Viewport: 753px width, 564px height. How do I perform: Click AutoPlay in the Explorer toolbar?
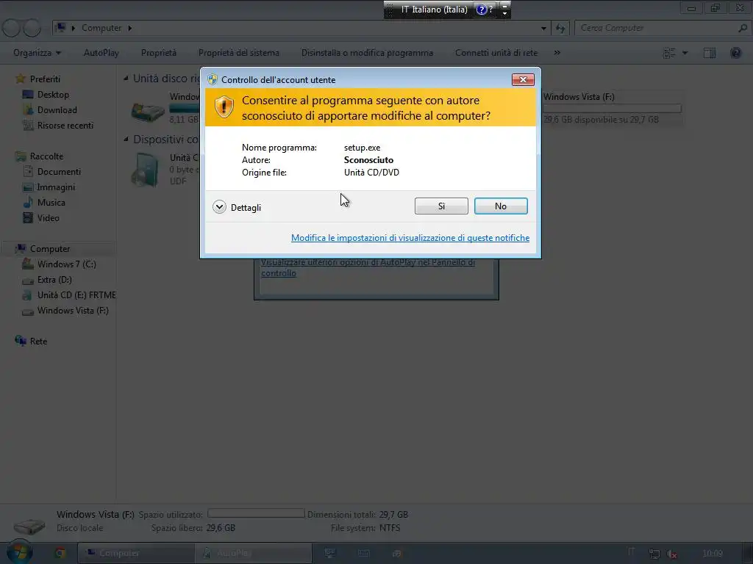click(x=101, y=53)
